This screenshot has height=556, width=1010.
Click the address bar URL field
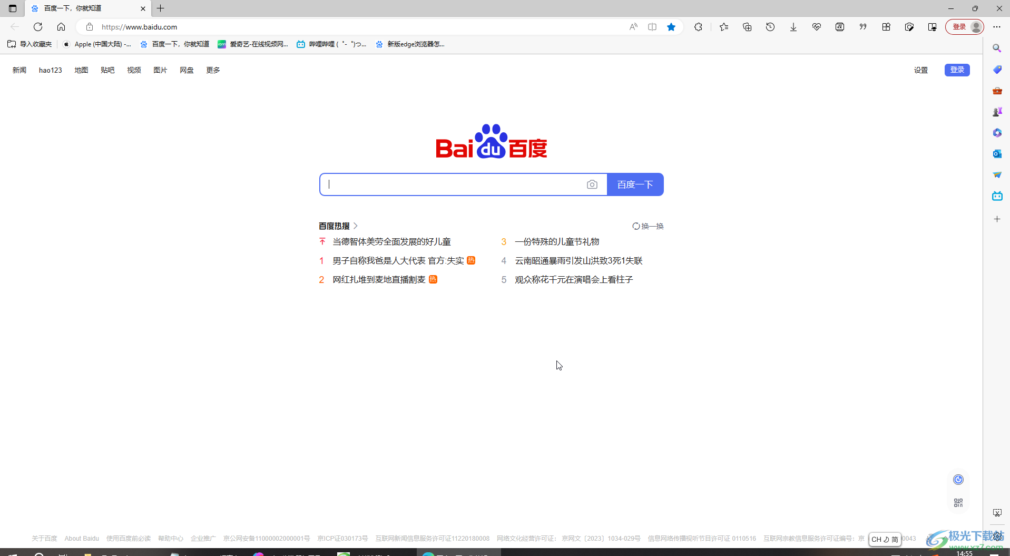click(x=358, y=27)
